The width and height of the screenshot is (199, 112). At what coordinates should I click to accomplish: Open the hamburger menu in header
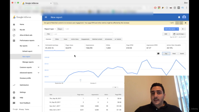coord(46,17)
